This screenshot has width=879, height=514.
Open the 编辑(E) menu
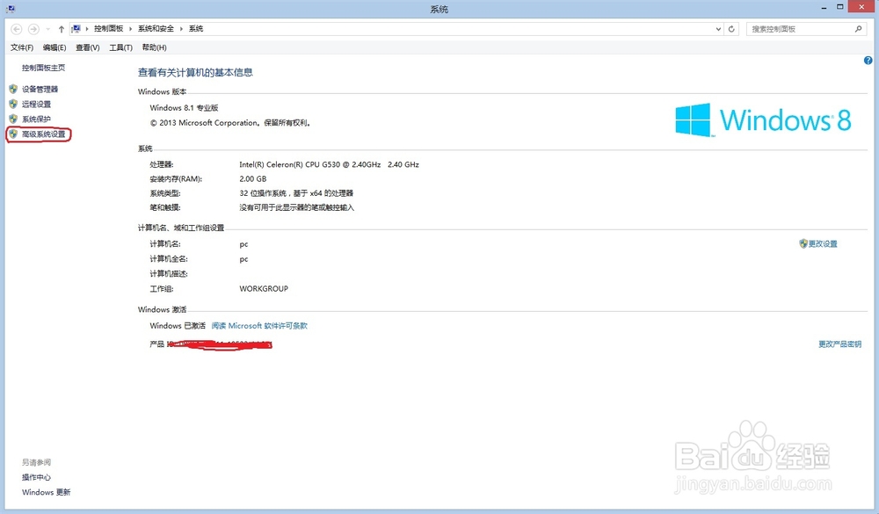54,47
